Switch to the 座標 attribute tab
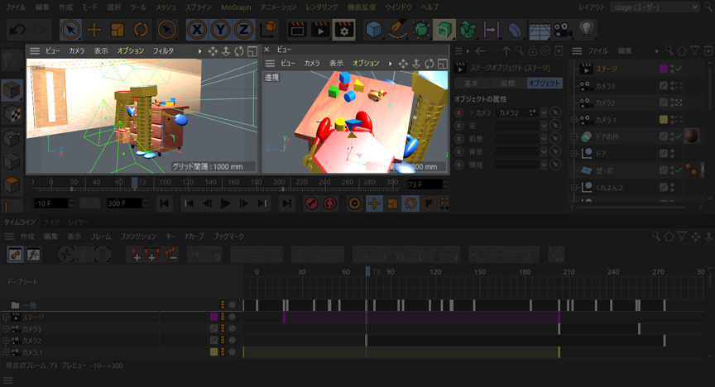The height and width of the screenshot is (387, 715). click(x=507, y=84)
